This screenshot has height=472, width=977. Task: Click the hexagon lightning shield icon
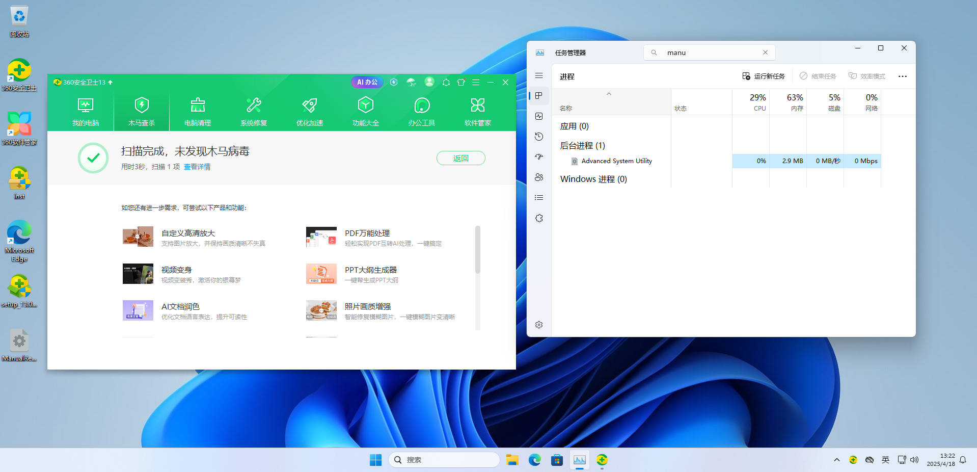tap(394, 82)
